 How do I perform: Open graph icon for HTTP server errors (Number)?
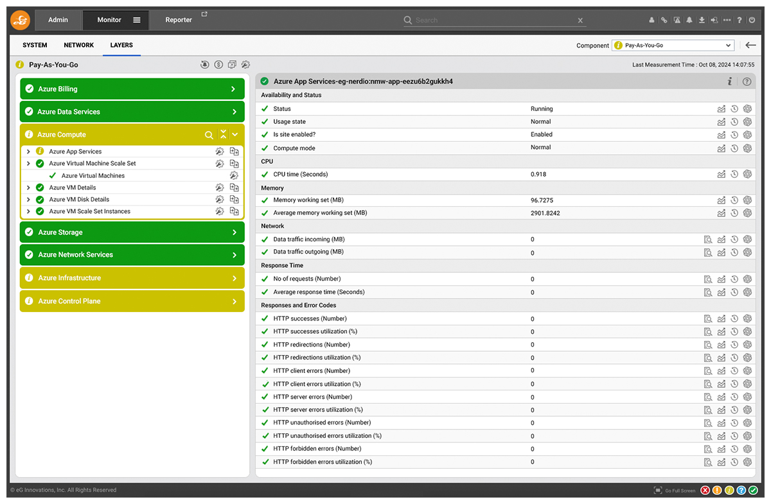[722, 397]
